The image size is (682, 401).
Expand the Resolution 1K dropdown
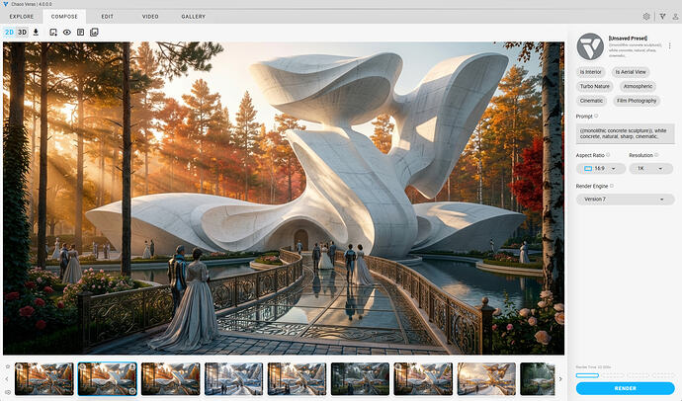click(651, 168)
